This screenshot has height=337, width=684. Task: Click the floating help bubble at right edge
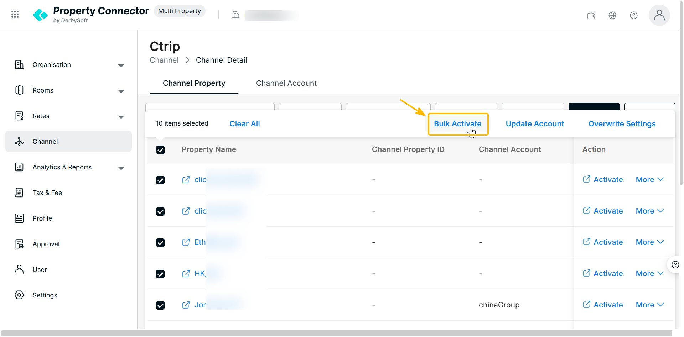coord(674,264)
